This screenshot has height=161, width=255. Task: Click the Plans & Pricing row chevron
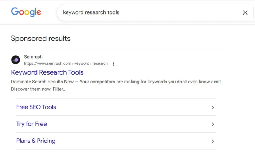coord(213,141)
